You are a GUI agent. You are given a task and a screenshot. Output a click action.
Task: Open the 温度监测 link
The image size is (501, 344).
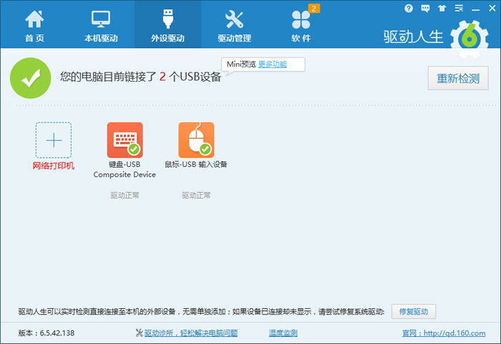coord(283,333)
